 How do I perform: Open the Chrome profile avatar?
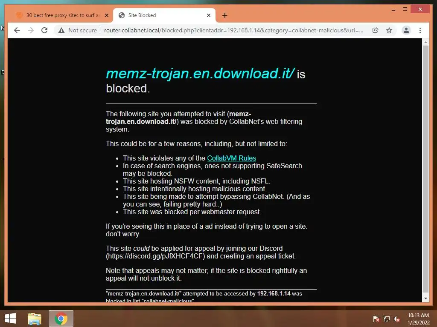(x=406, y=30)
